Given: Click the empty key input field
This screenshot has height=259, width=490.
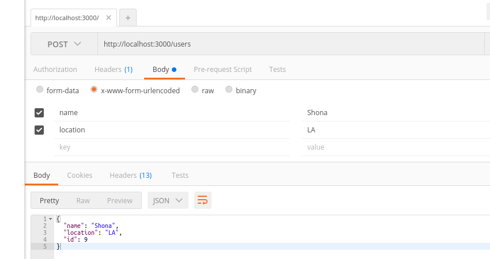Looking at the screenshot, I should tap(172, 147).
